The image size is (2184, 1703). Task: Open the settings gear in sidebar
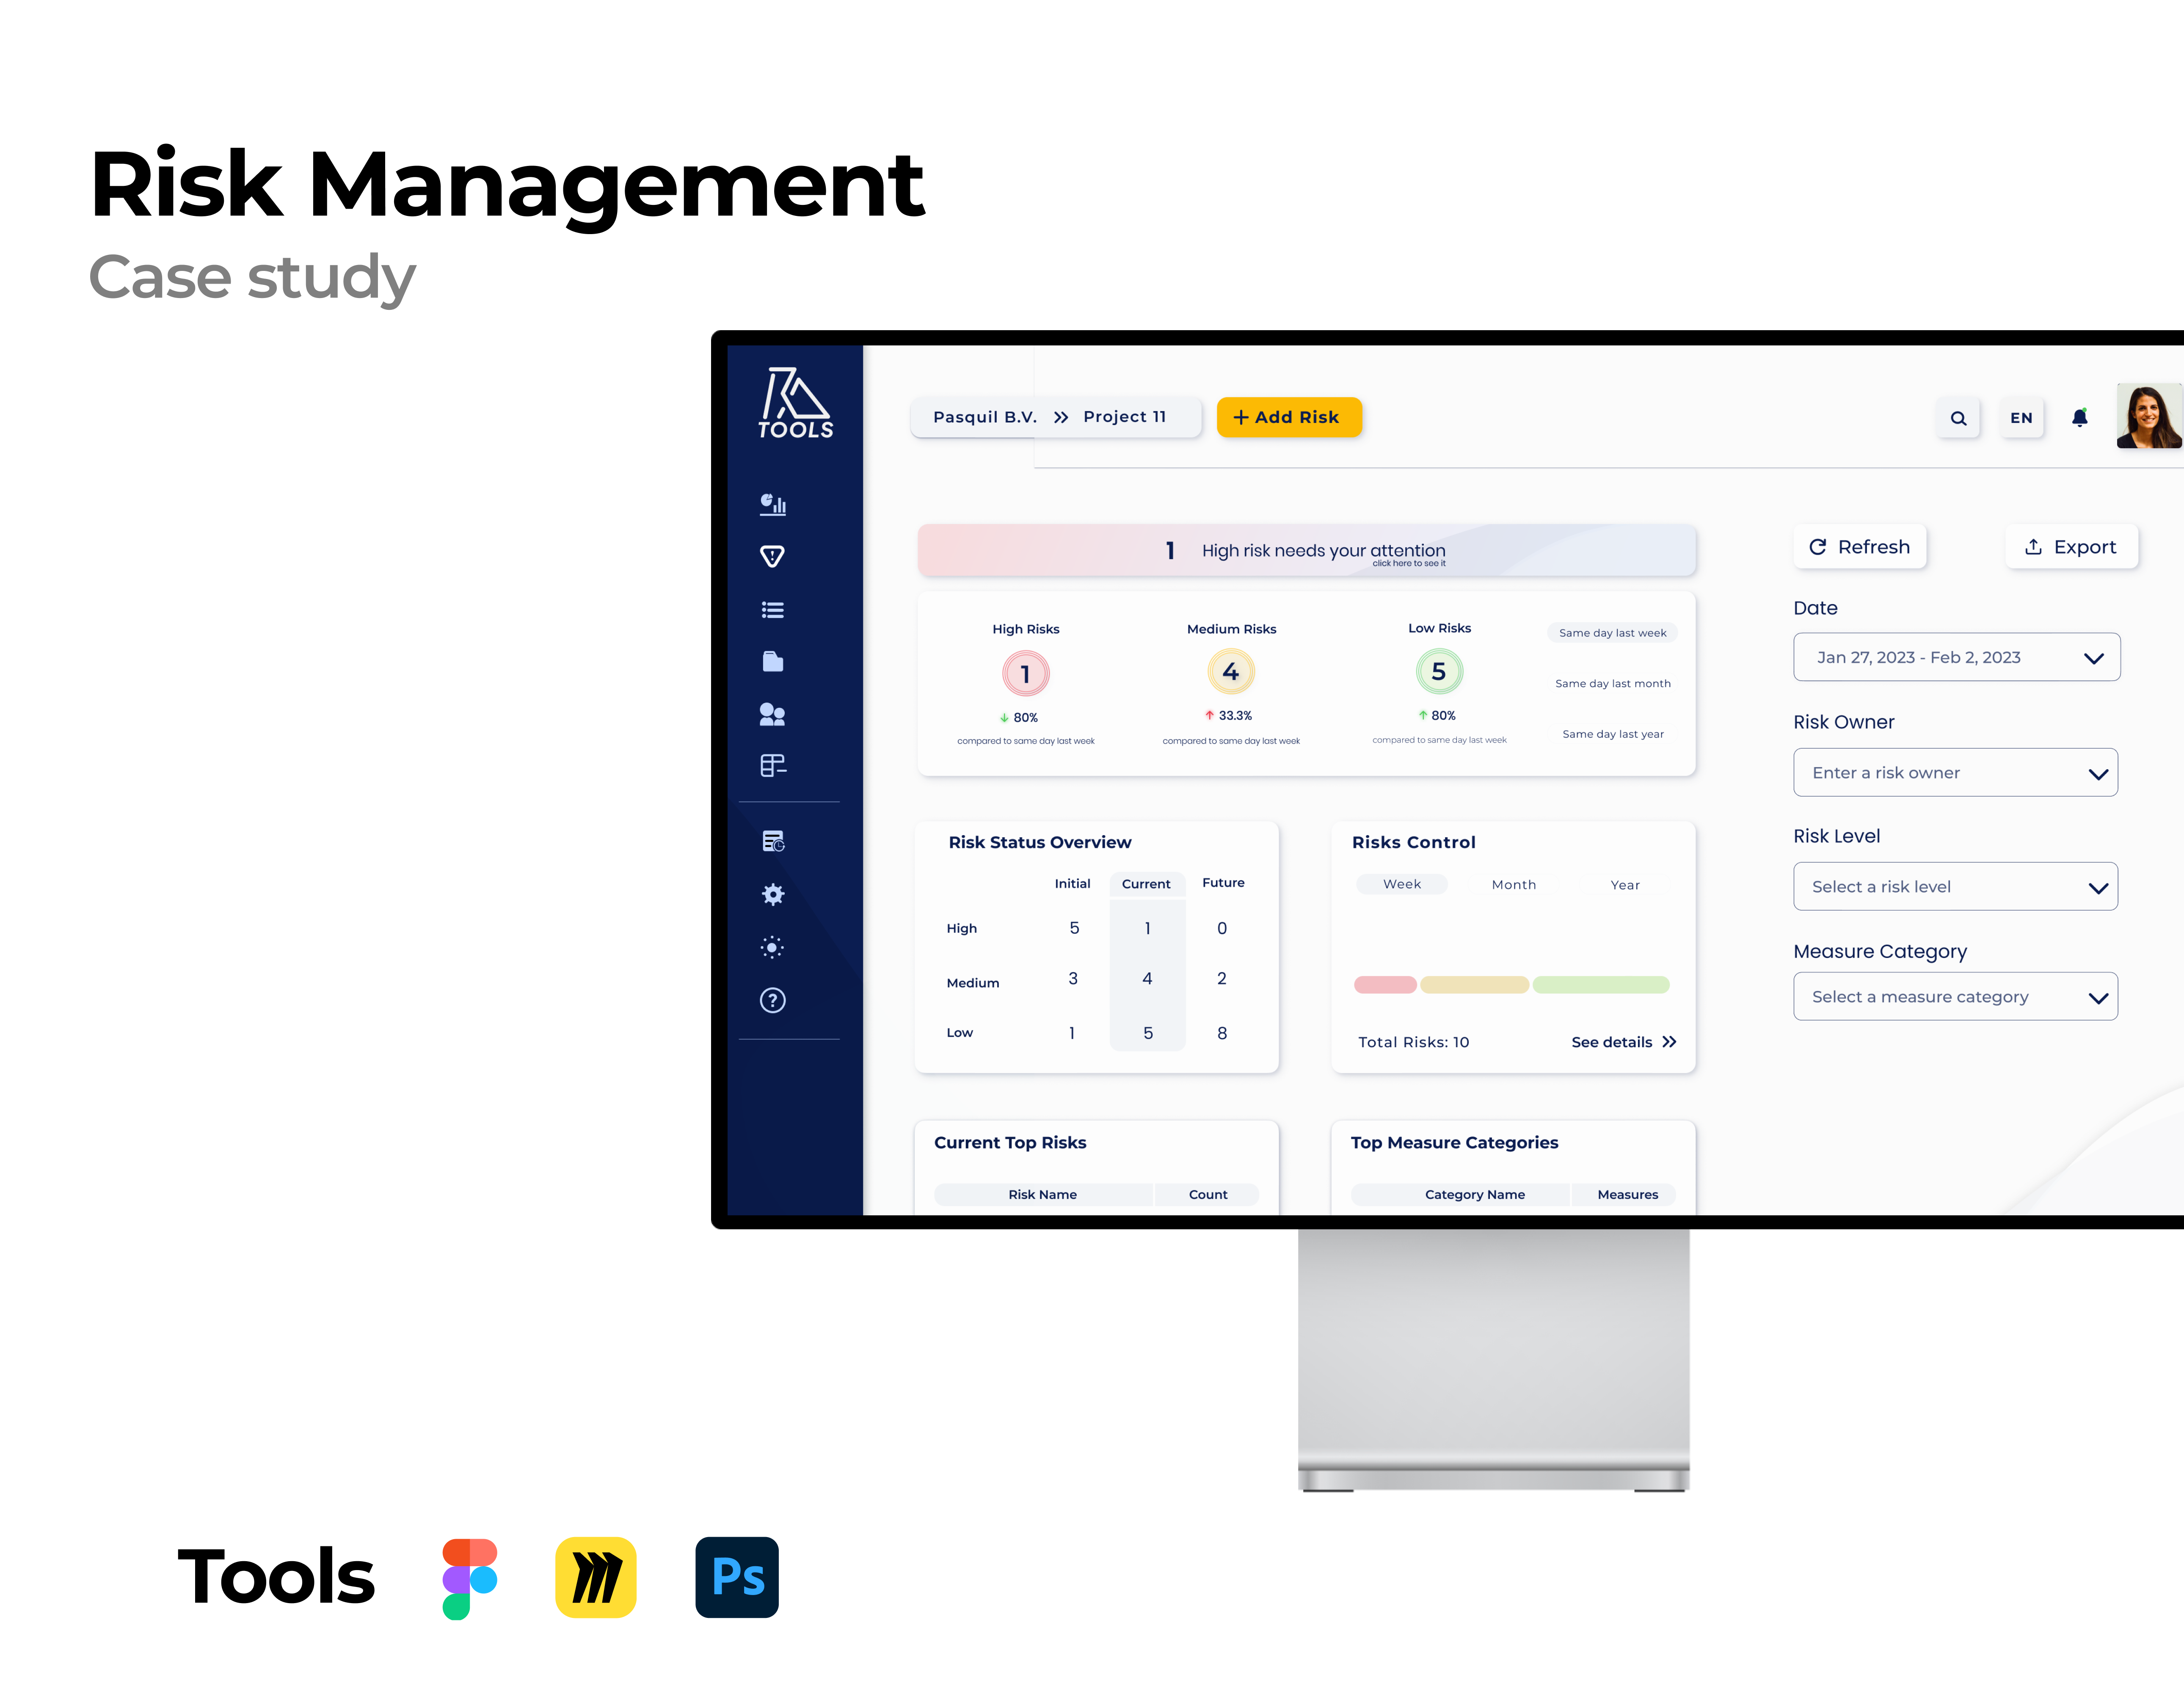[772, 894]
